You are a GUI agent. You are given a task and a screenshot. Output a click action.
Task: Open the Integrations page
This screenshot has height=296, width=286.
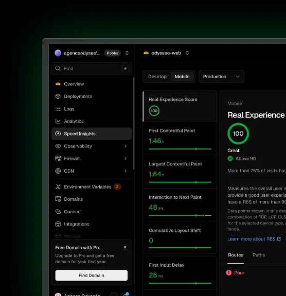(92, 224)
